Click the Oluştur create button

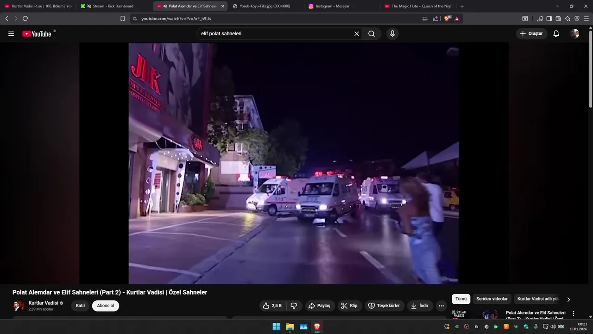click(x=532, y=34)
